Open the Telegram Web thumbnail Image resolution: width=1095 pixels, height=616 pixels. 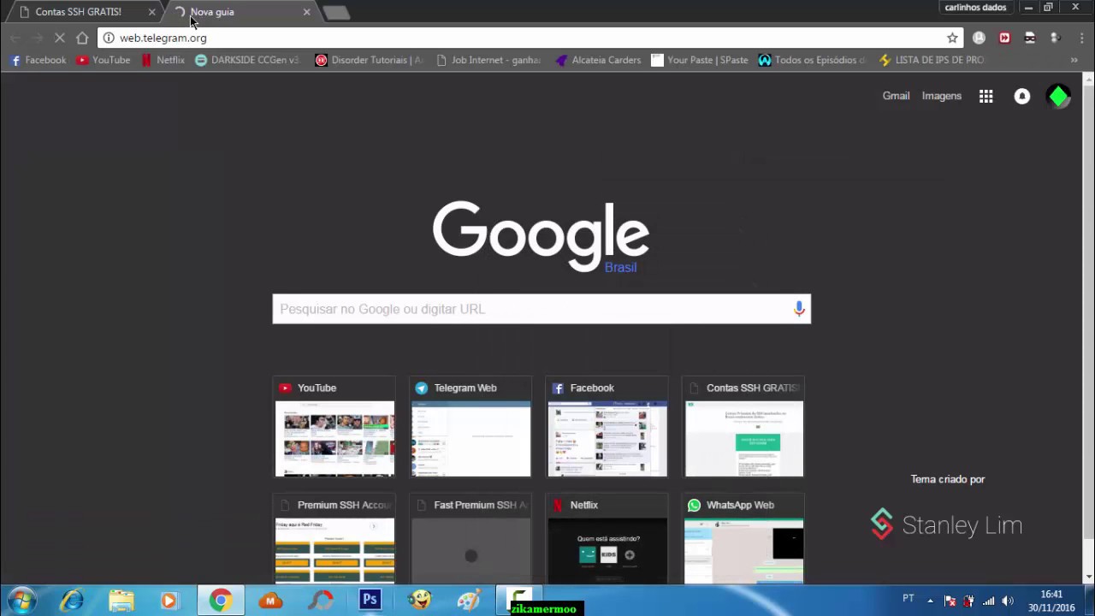(471, 427)
